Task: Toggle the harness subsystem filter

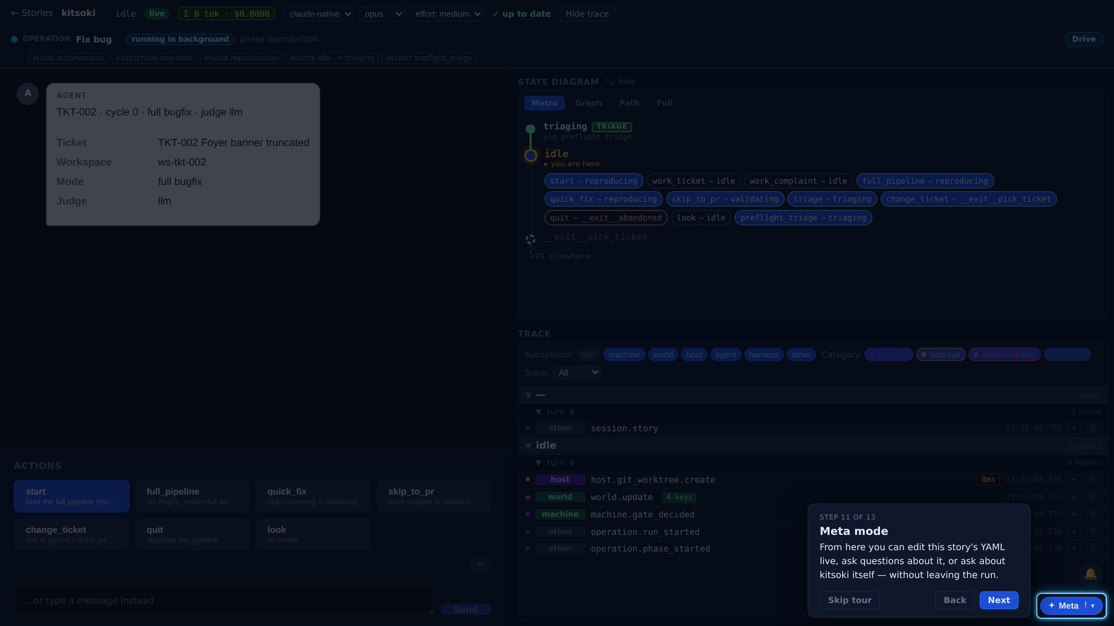Action: pyautogui.click(x=764, y=355)
